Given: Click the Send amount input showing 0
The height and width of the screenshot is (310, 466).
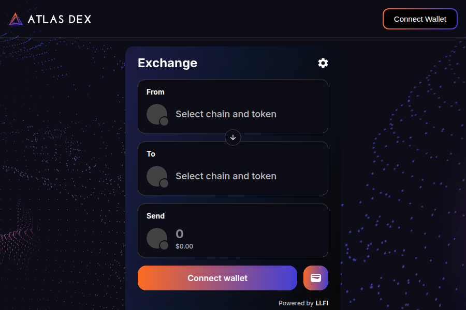Looking at the screenshot, I should coord(179,234).
